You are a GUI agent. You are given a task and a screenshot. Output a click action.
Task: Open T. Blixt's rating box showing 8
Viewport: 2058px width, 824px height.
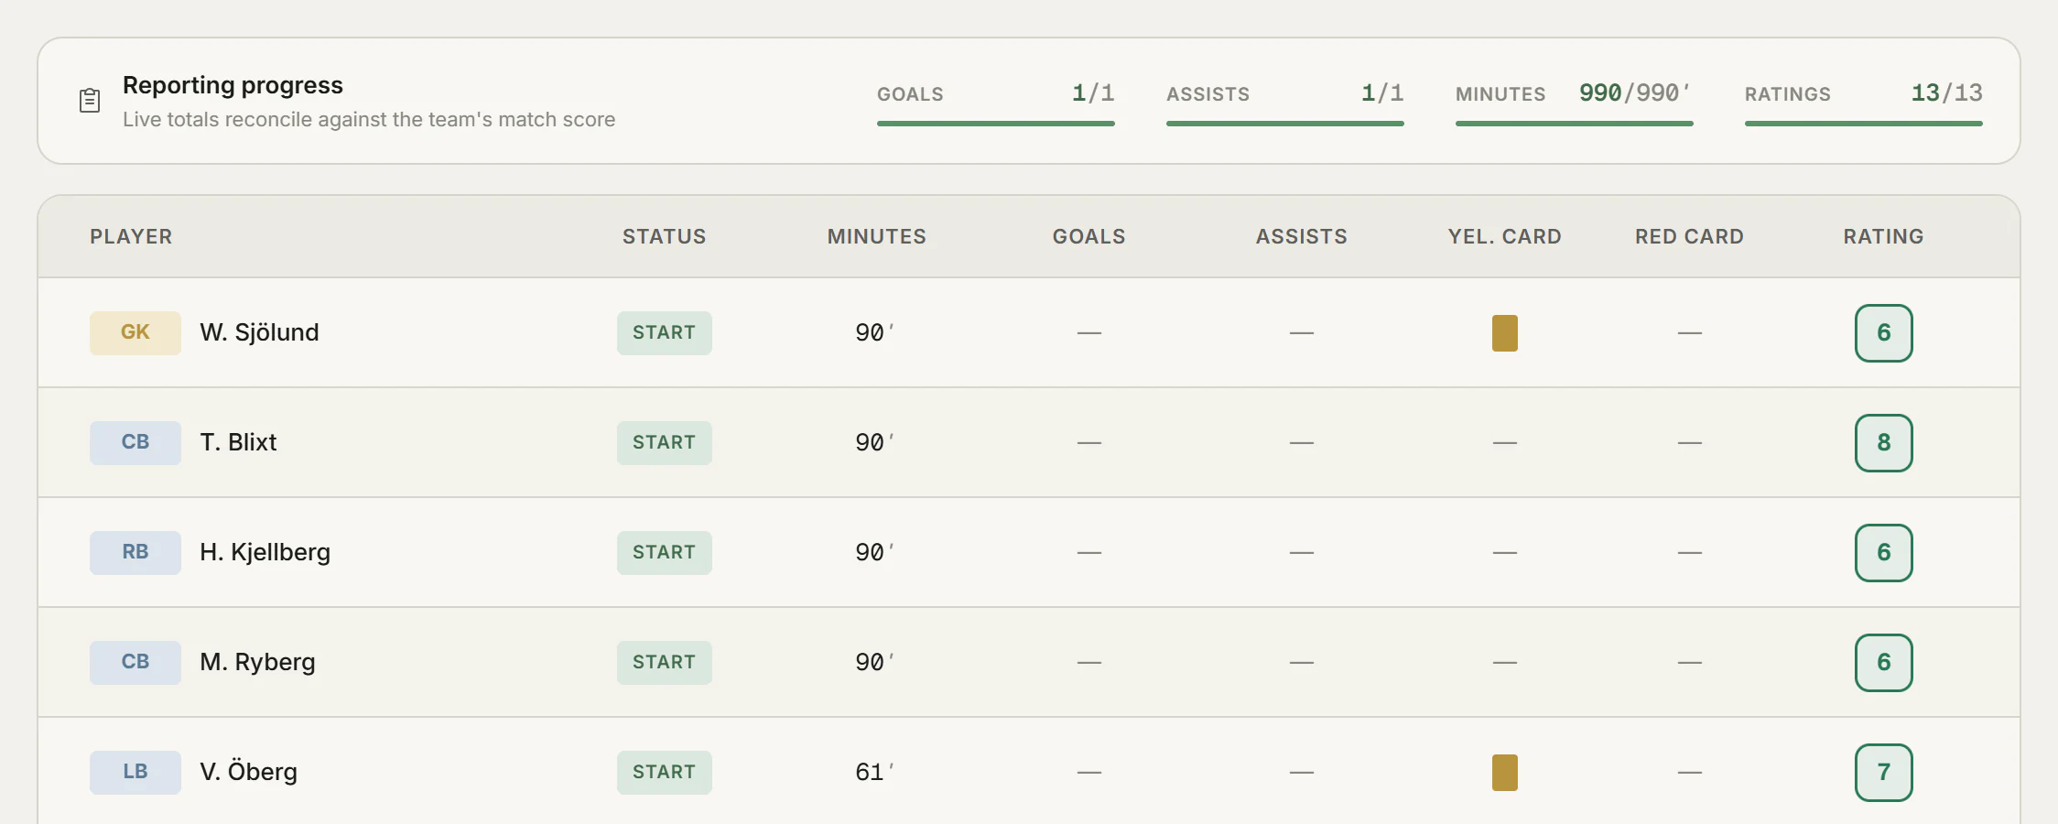(1883, 443)
